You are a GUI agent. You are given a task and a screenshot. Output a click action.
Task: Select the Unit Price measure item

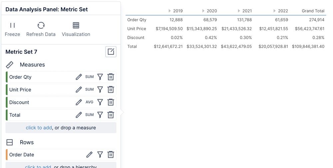[61, 90]
